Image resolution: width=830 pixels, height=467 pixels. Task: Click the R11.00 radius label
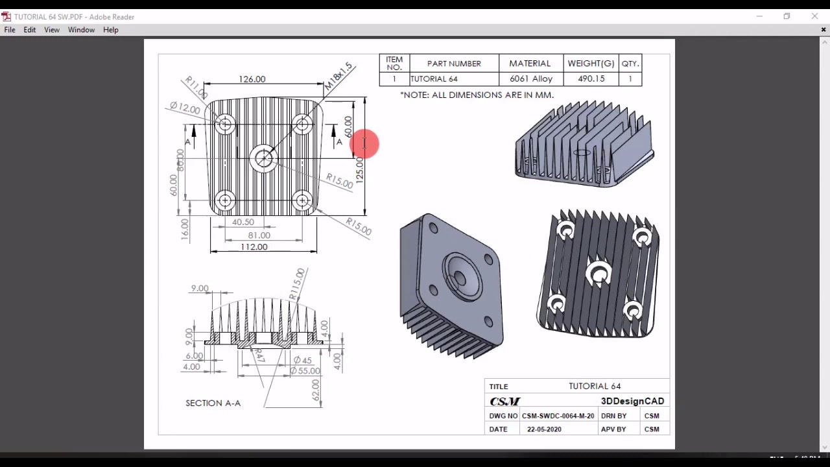coord(196,88)
